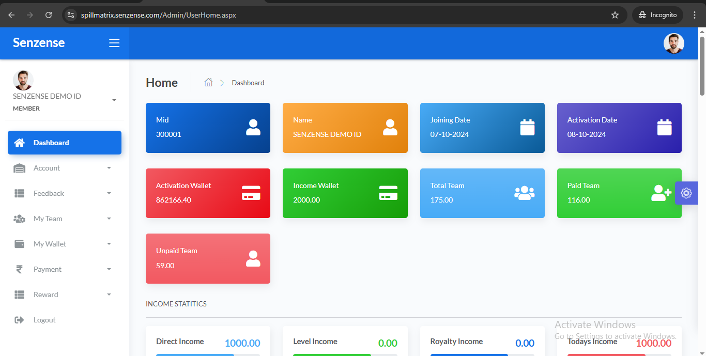Click the Direct Income progress bar
Viewport: 706px width, 356px height.
point(208,355)
